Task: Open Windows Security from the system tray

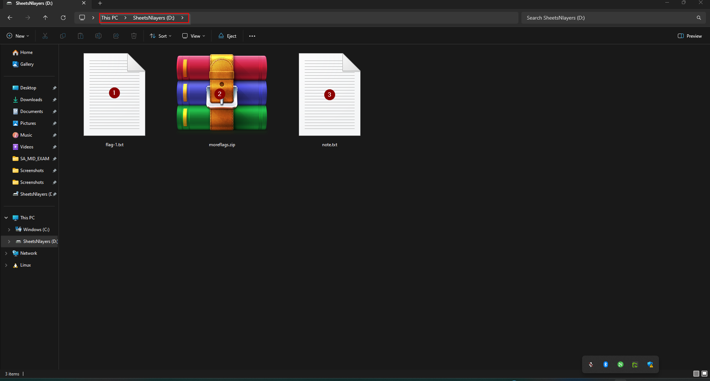Action: (x=650, y=364)
